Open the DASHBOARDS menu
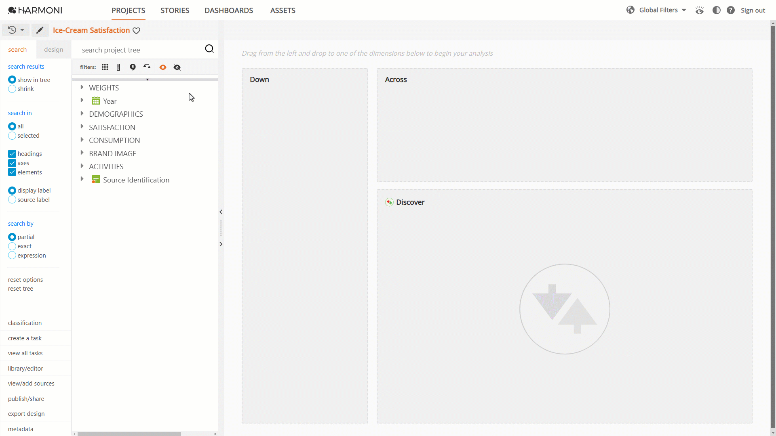Screen dimensions: 776x436 coord(229,10)
